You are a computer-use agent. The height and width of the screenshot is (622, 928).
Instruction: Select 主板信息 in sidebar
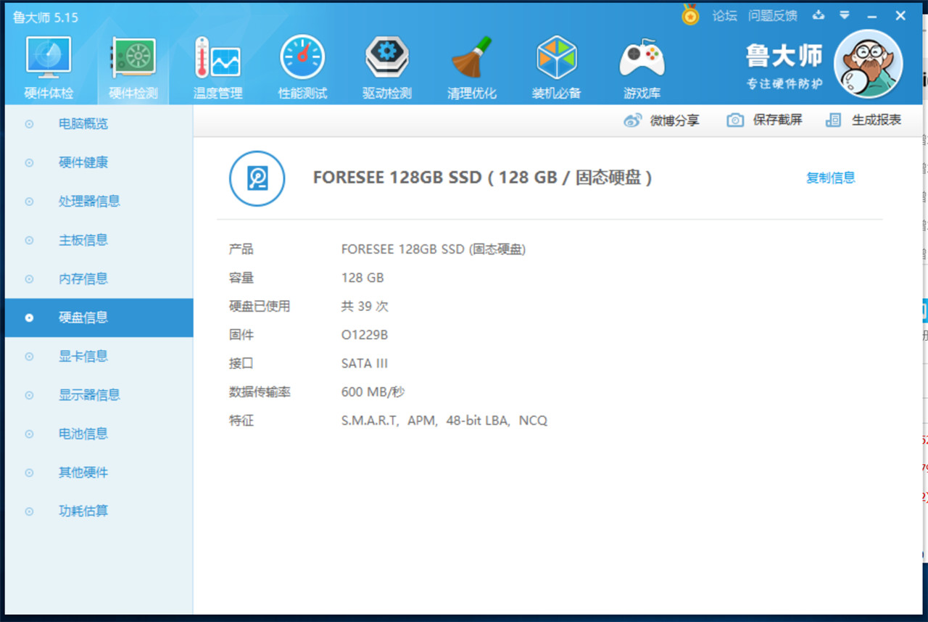(99, 240)
